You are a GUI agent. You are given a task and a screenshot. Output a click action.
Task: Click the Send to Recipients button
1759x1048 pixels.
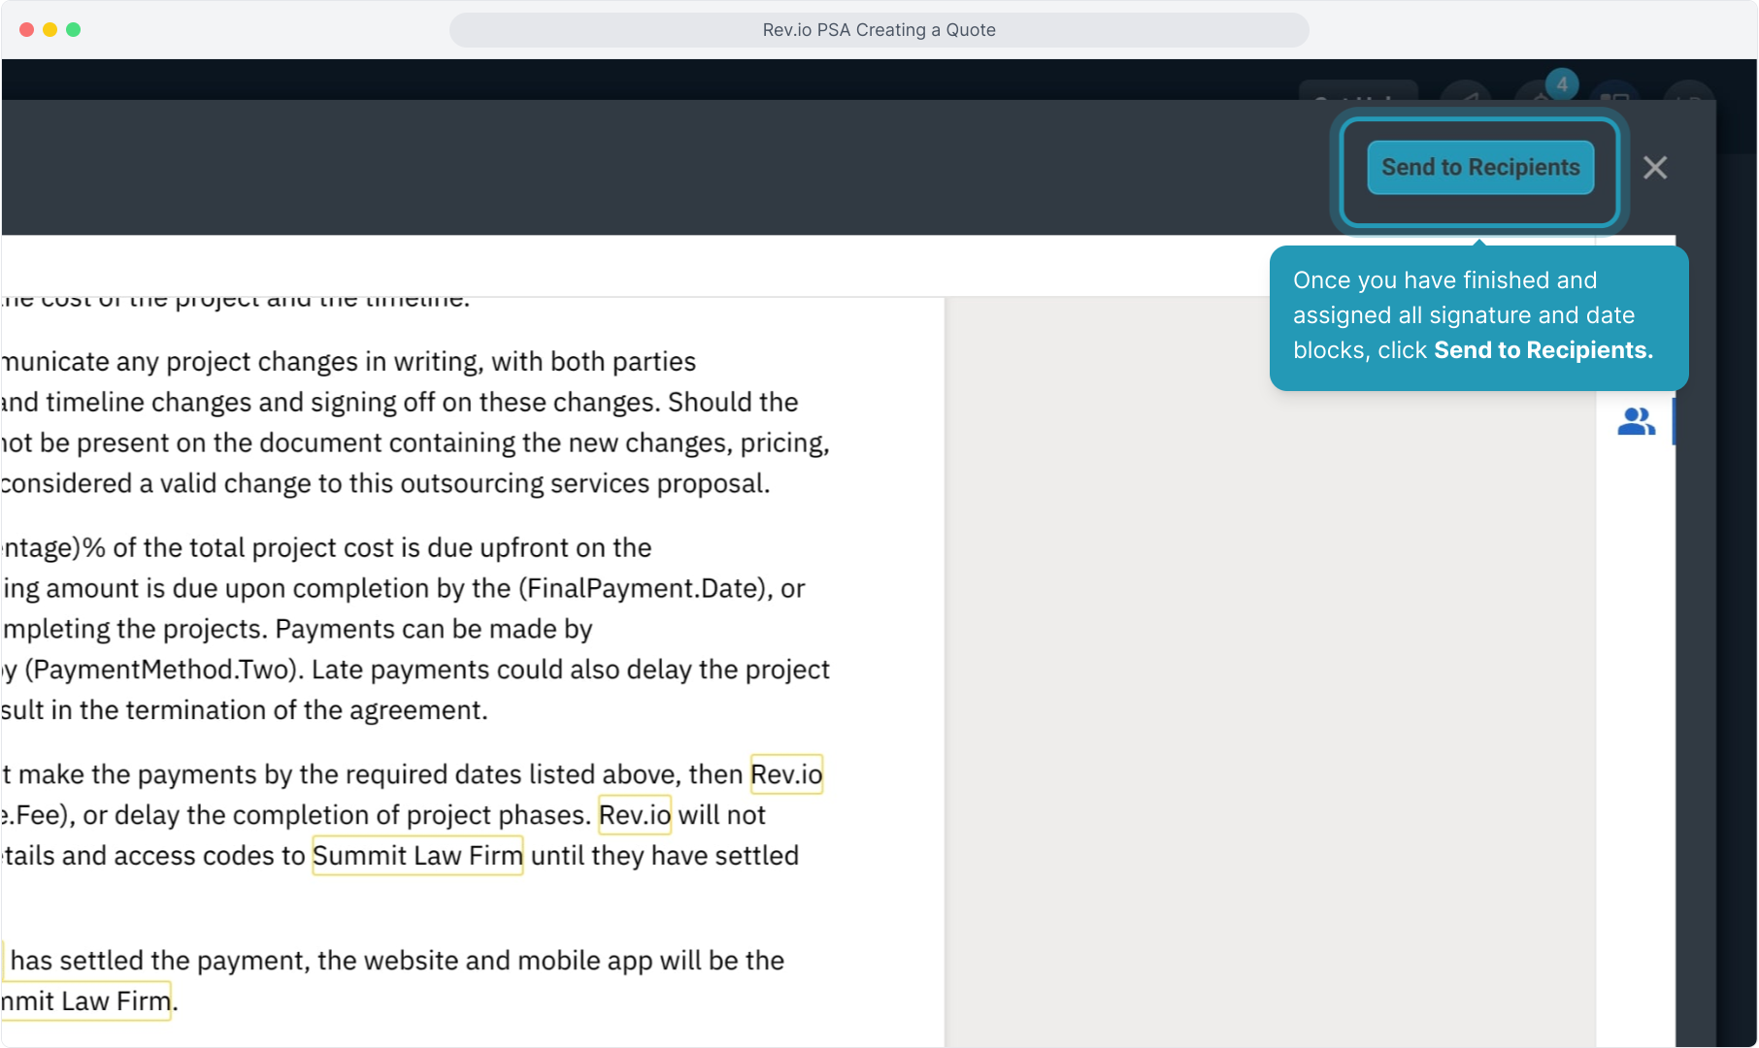coord(1479,168)
